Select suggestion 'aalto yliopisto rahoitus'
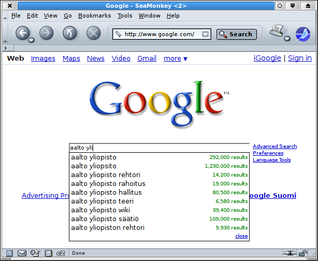Viewport: 318px width, 261px height. (159, 183)
